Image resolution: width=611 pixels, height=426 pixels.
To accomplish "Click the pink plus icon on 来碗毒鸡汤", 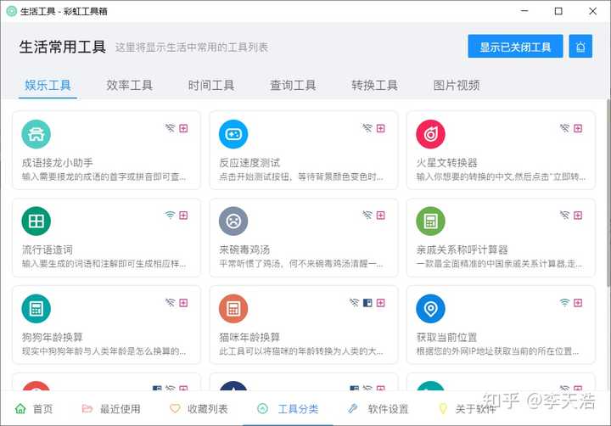I will coord(381,216).
